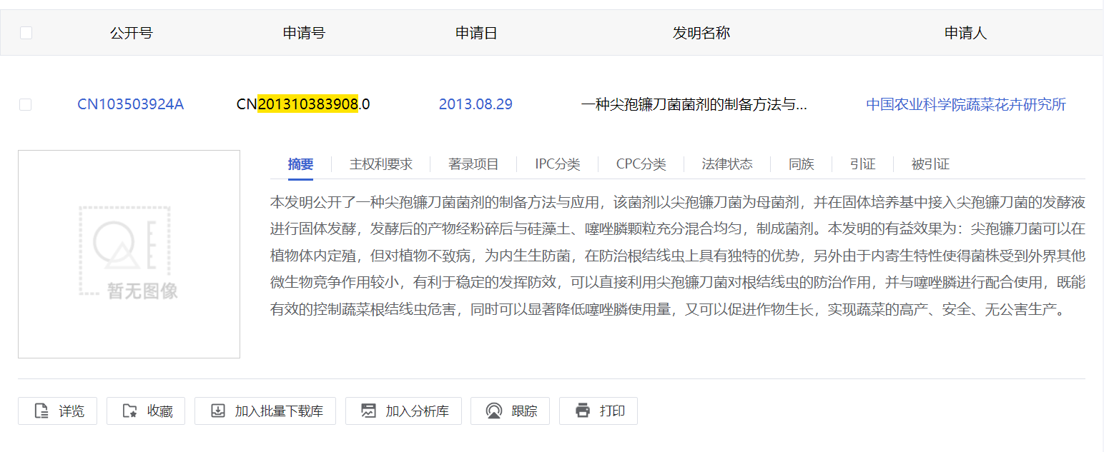
Task: Click the batch download library icon
Action: (x=218, y=411)
